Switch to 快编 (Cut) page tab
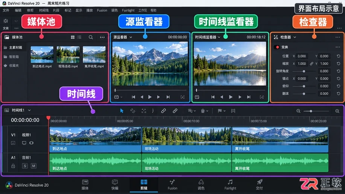 (115, 185)
